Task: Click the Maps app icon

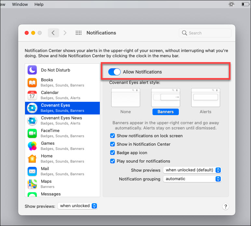Action: (x=32, y=184)
